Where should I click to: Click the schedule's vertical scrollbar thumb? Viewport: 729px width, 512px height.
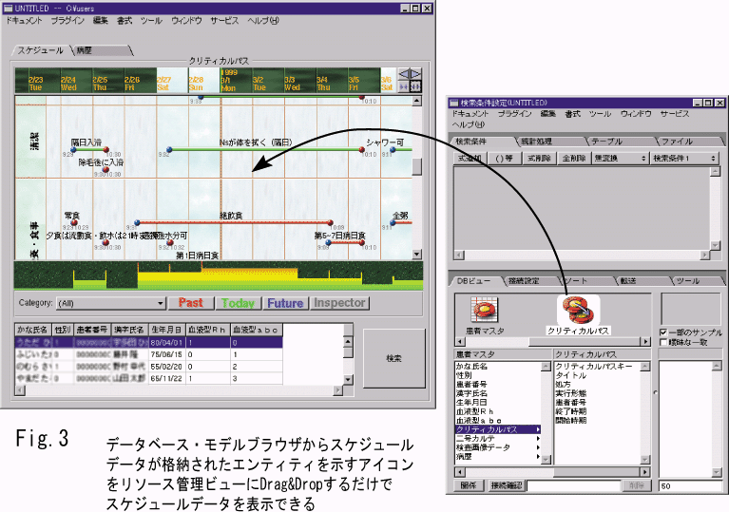click(416, 167)
